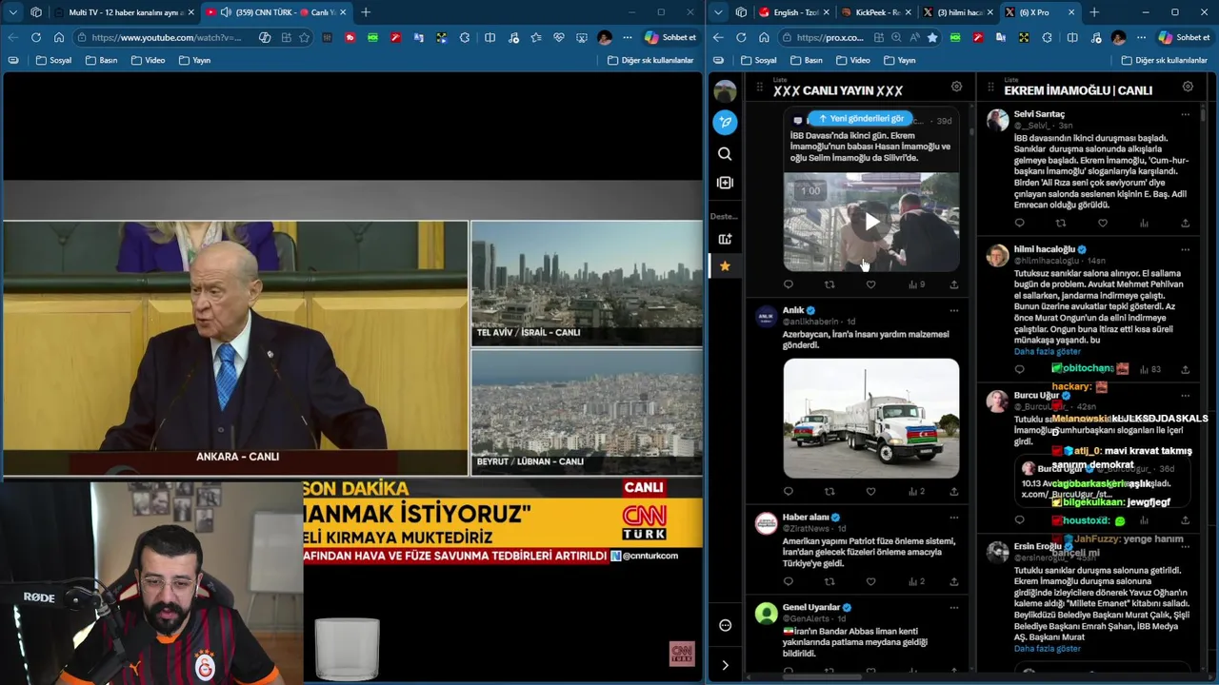Mute the CNN TÜRK tab audio
Screen dimensions: 1219x685
pyautogui.click(x=226, y=12)
